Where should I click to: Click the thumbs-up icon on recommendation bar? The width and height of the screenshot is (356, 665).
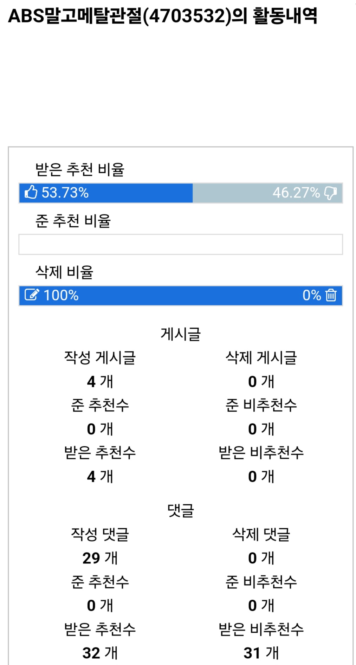pos(31,193)
